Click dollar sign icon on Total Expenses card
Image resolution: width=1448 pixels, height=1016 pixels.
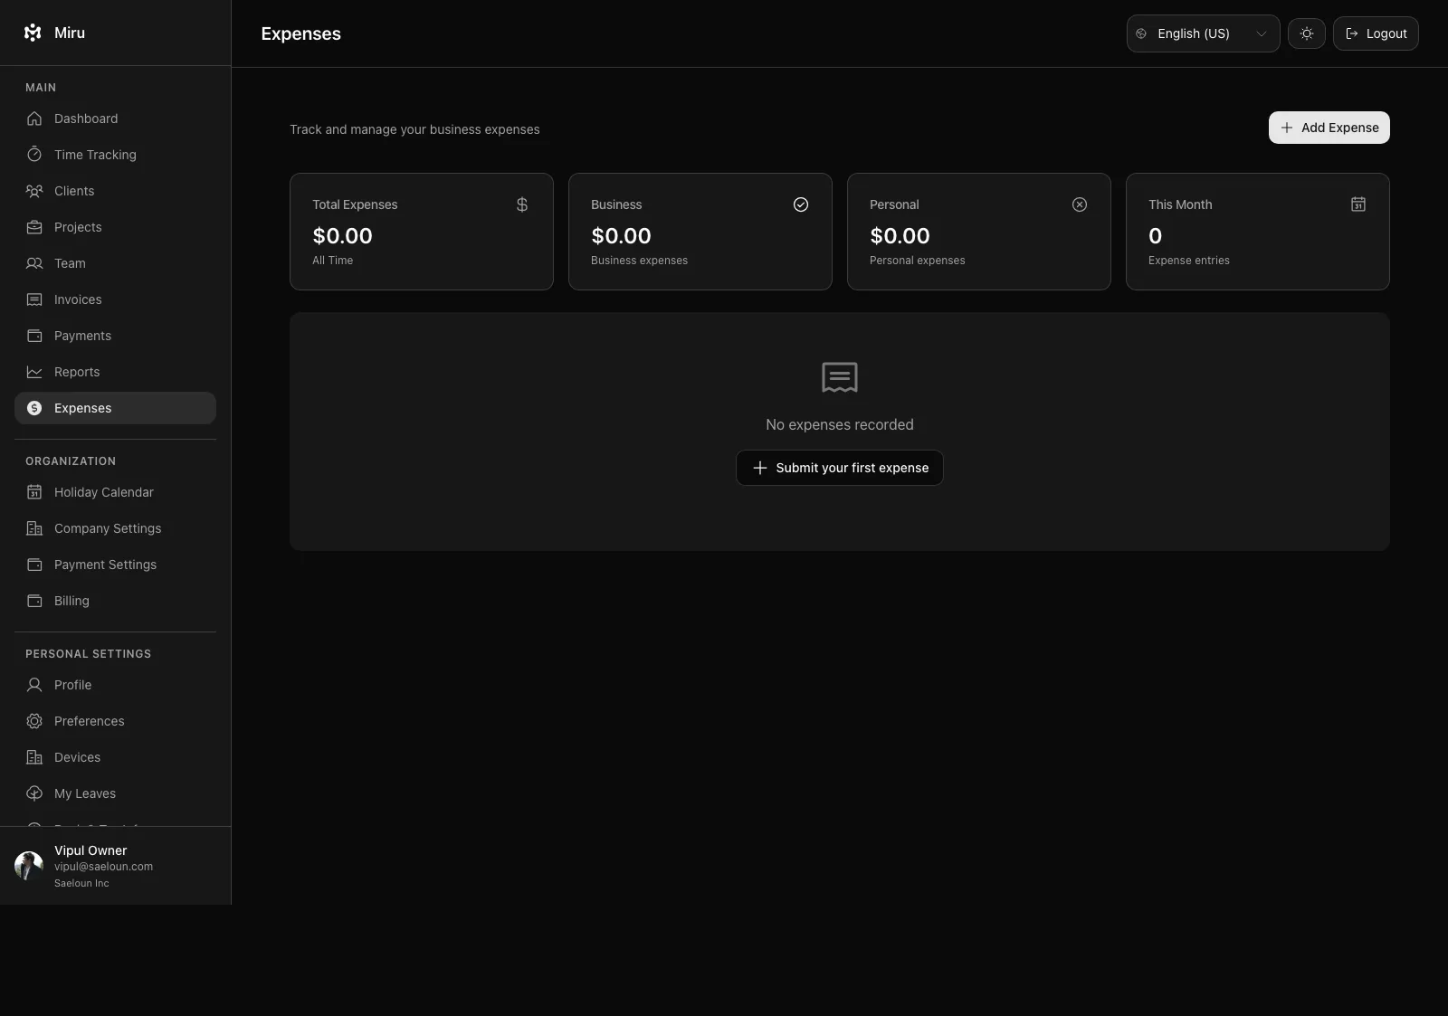[522, 204]
